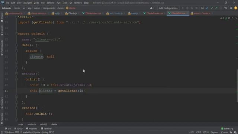Push commits with the green arrow icon
This screenshot has width=238, height=134.
pyautogui.click(x=216, y=8)
